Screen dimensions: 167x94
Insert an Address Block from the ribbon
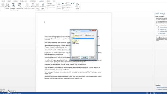pyautogui.click(x=33, y=6)
